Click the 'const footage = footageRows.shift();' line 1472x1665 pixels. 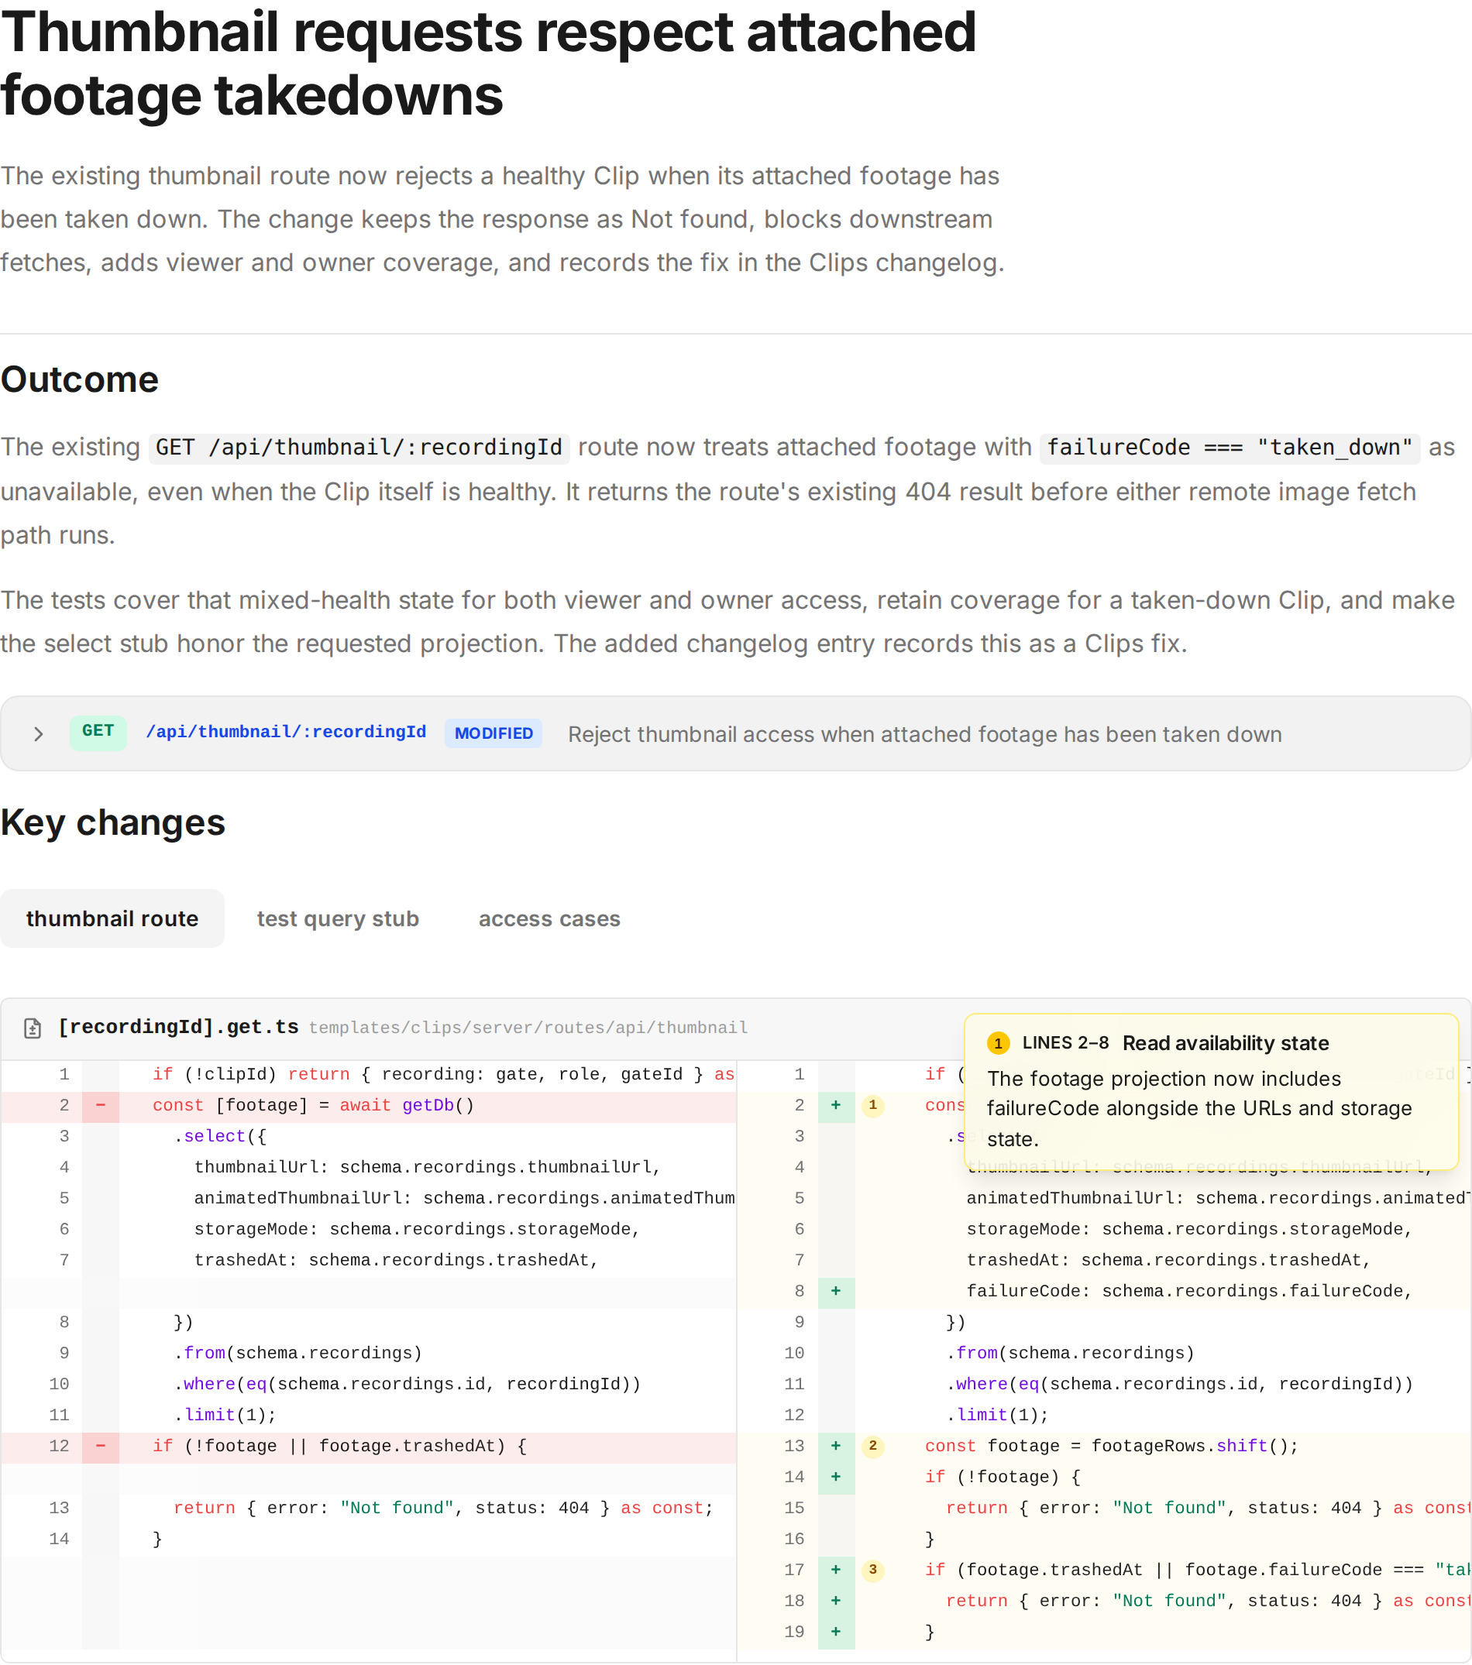(1112, 1446)
